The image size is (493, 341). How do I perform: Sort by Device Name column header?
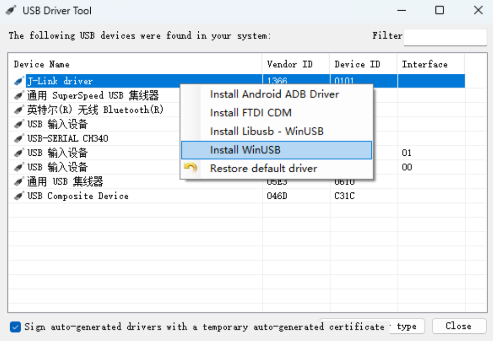click(x=41, y=64)
